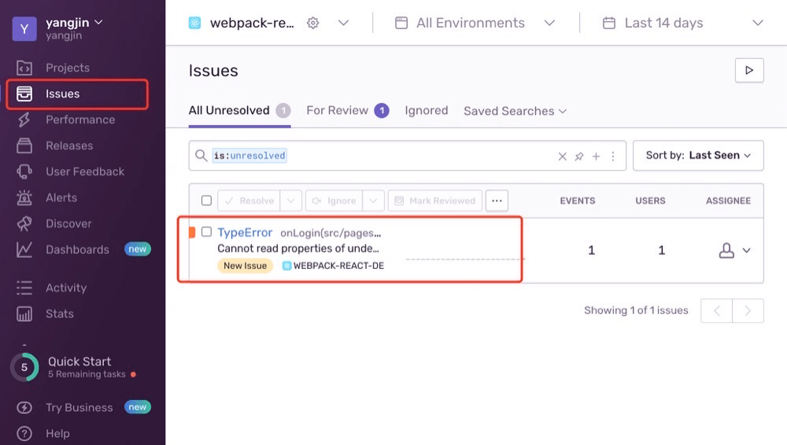
Task: Click the Issues inbox icon in sidebar
Action: point(24,94)
